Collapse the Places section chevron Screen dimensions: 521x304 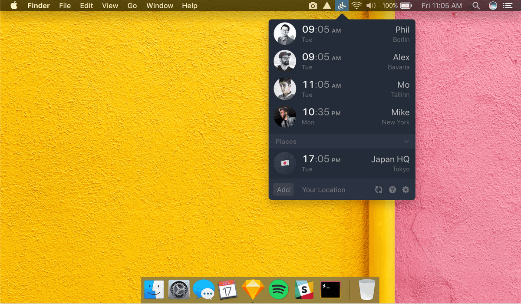point(406,142)
